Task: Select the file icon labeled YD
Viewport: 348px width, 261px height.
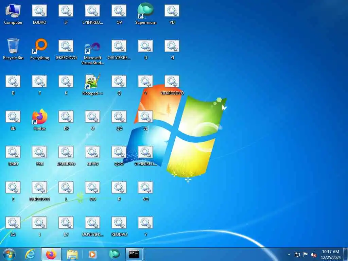Action: (172, 14)
